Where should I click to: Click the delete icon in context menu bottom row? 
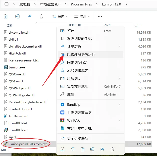(x=112, y=149)
